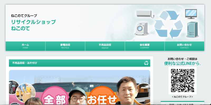Click the LINE QR code image
Image resolution: width=211 pixels, height=105 pixels.
[x=183, y=80]
